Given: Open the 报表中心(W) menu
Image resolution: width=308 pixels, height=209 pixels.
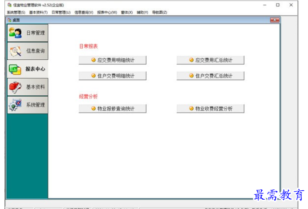Looking at the screenshot, I should click(x=107, y=12).
